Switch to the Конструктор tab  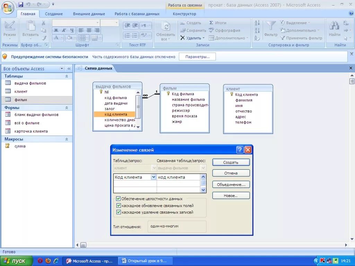[x=184, y=14]
